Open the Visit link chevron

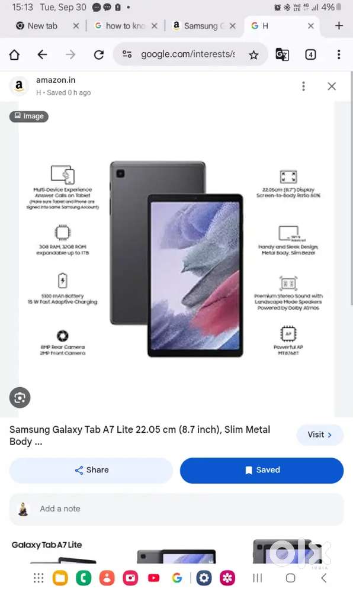[320, 435]
